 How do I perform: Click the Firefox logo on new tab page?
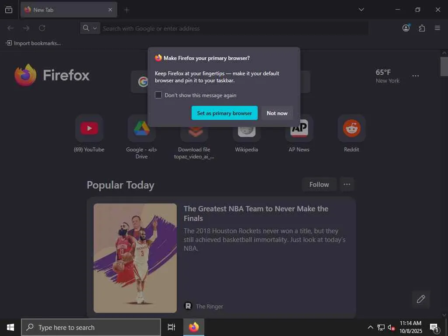[52, 75]
